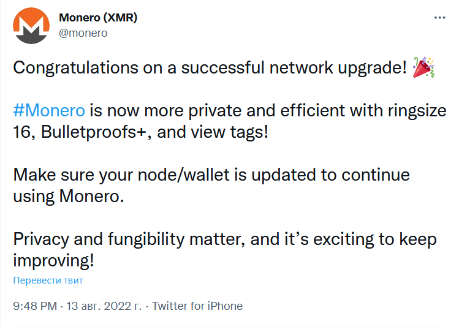Click the "Перевести твит" translate link
The image size is (459, 327).
[x=48, y=280]
